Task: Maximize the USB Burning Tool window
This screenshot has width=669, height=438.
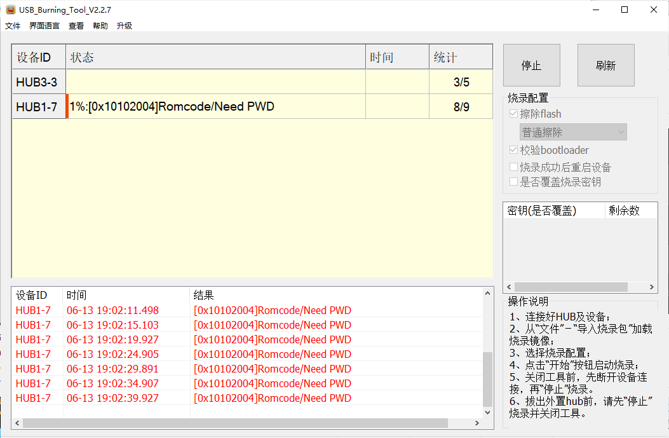Action: [x=625, y=10]
